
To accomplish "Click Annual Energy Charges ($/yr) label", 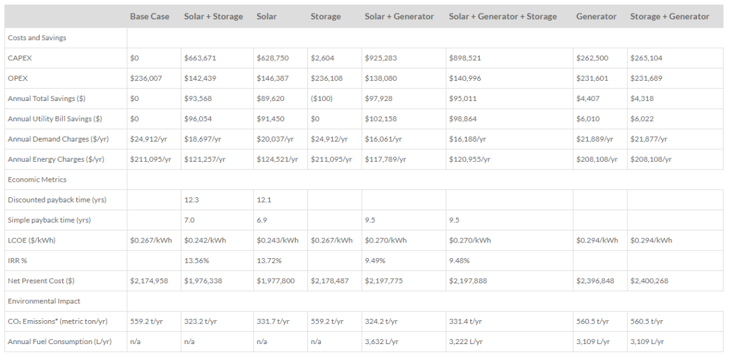I will 56,159.
